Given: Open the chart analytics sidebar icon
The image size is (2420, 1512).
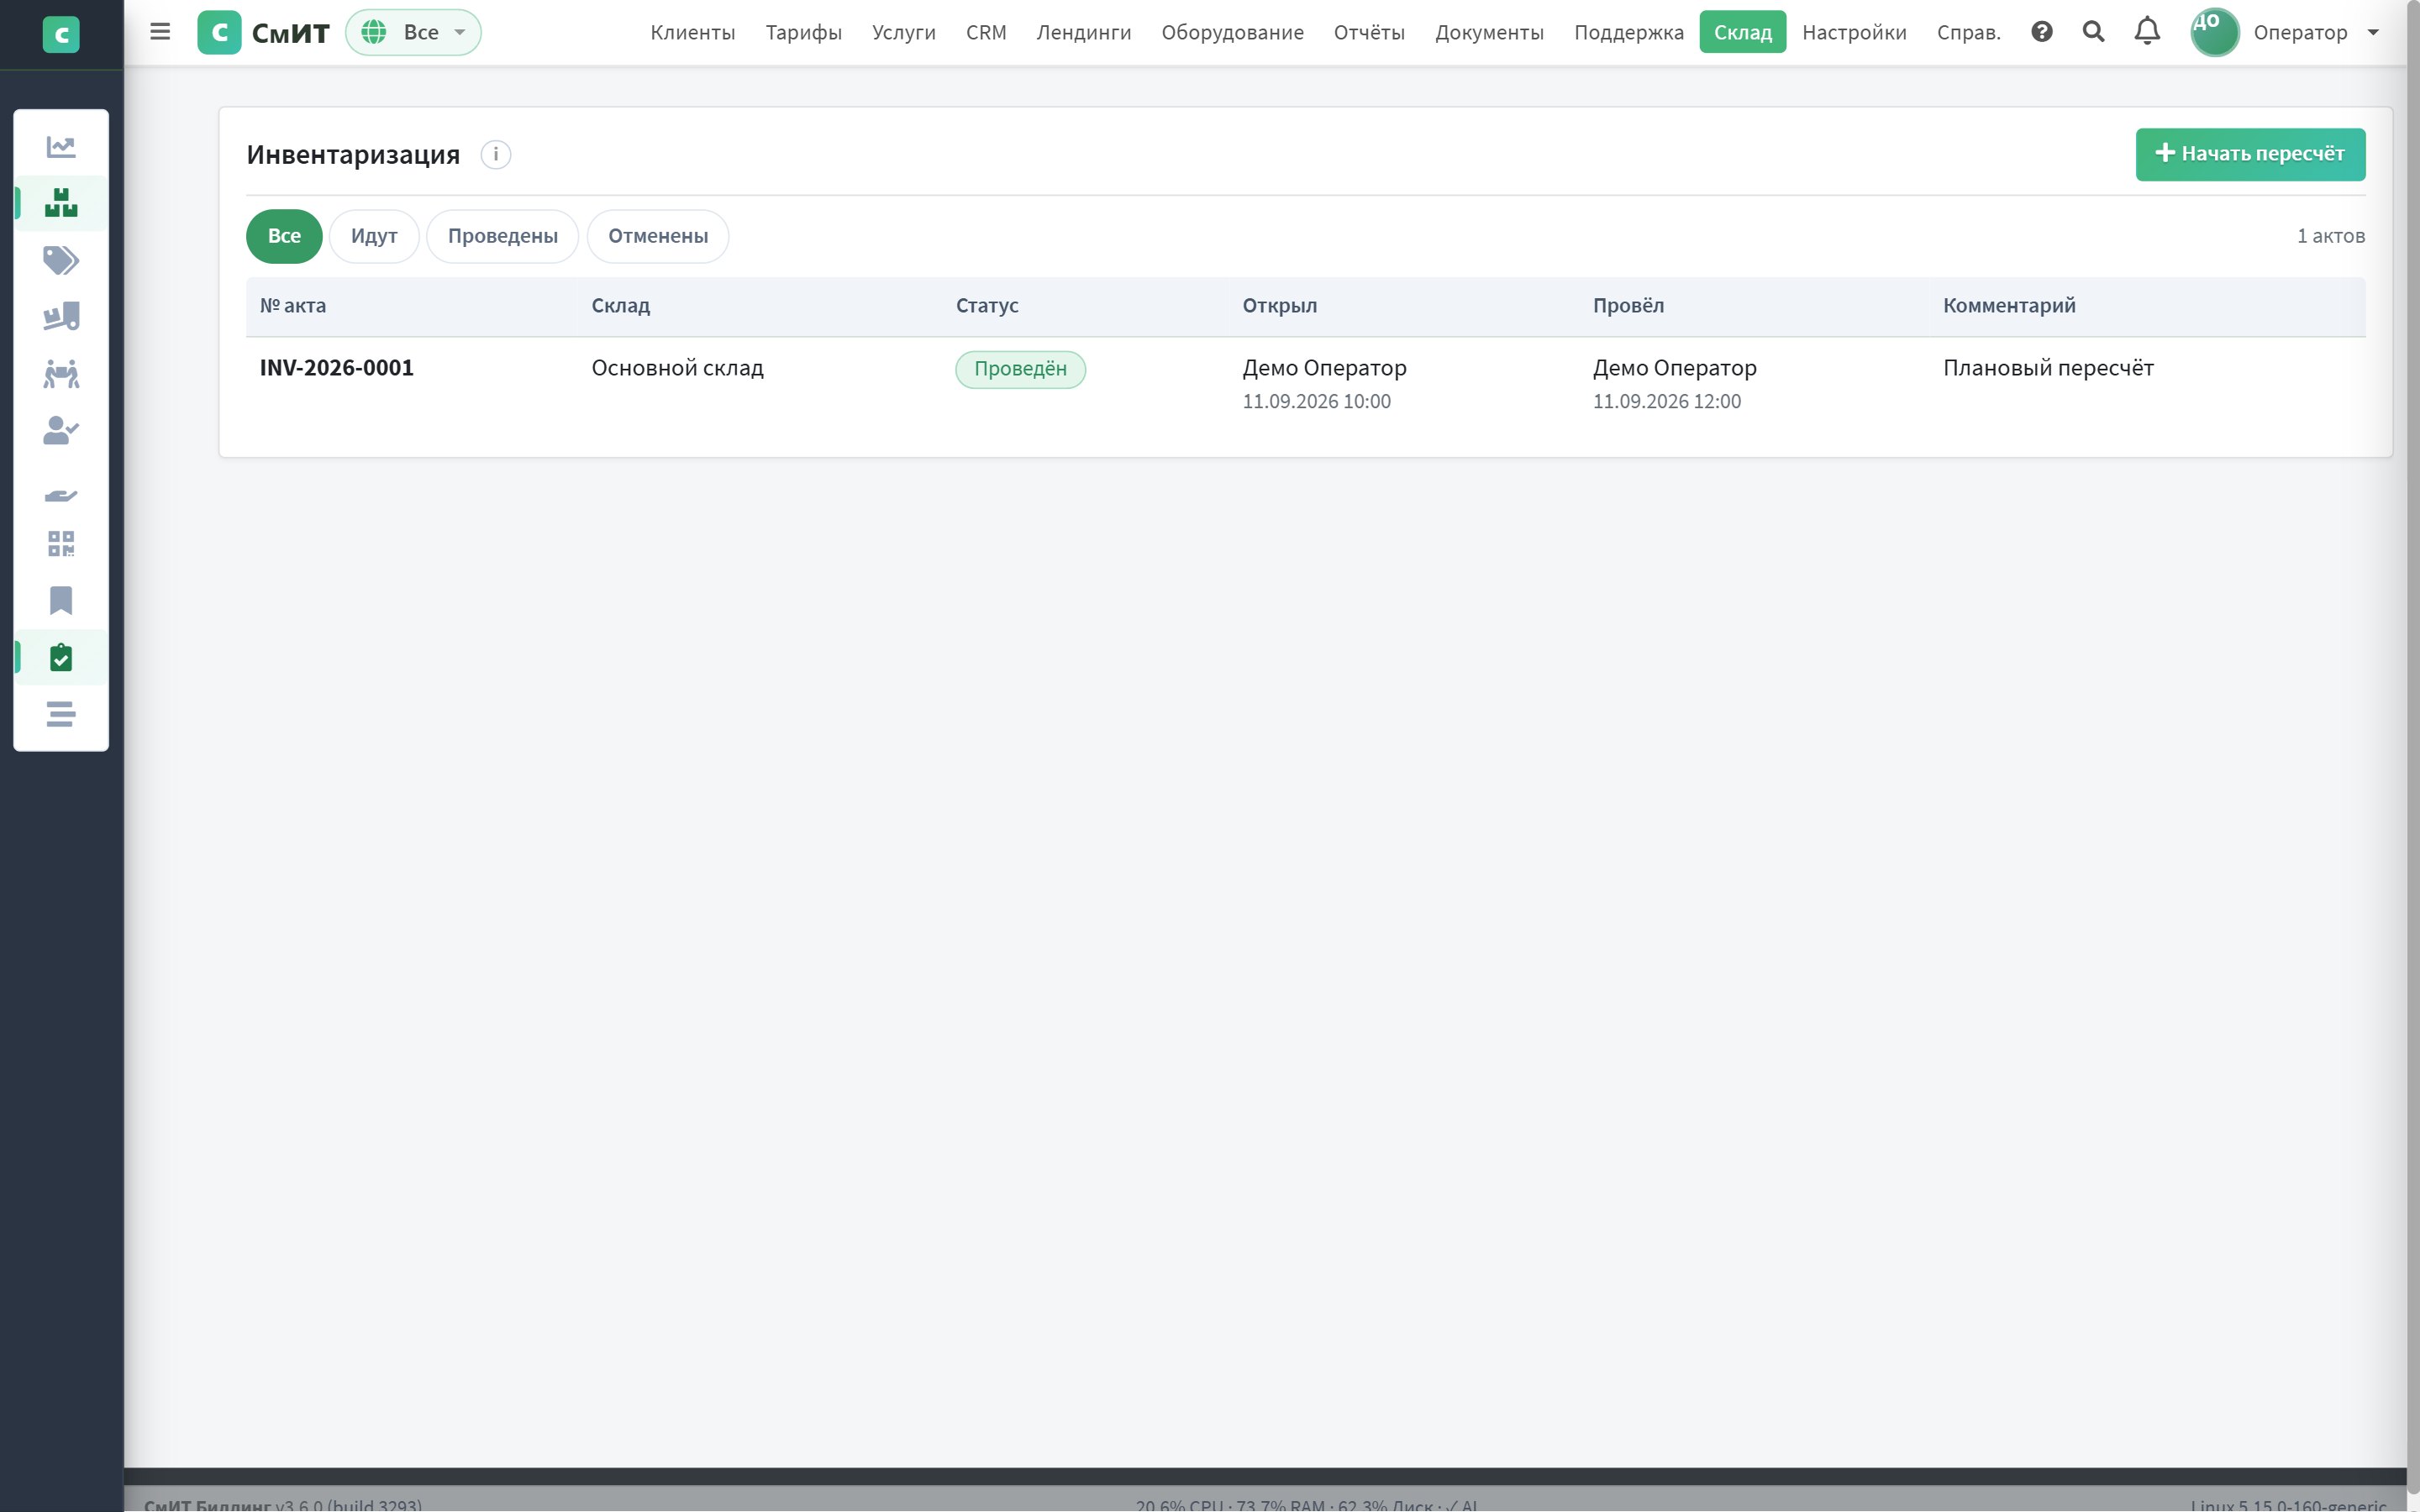Looking at the screenshot, I should pyautogui.click(x=61, y=147).
